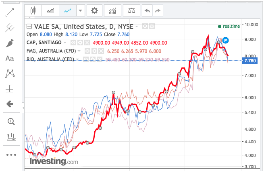Select the trend line drawing tool

click(x=10, y=12)
